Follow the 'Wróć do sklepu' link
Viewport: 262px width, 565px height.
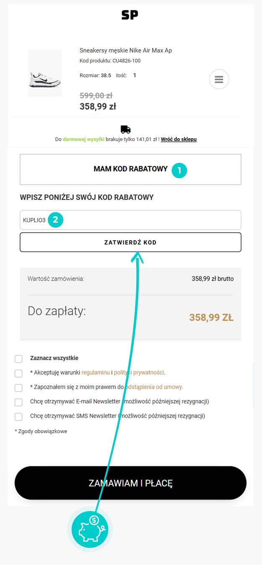point(179,139)
